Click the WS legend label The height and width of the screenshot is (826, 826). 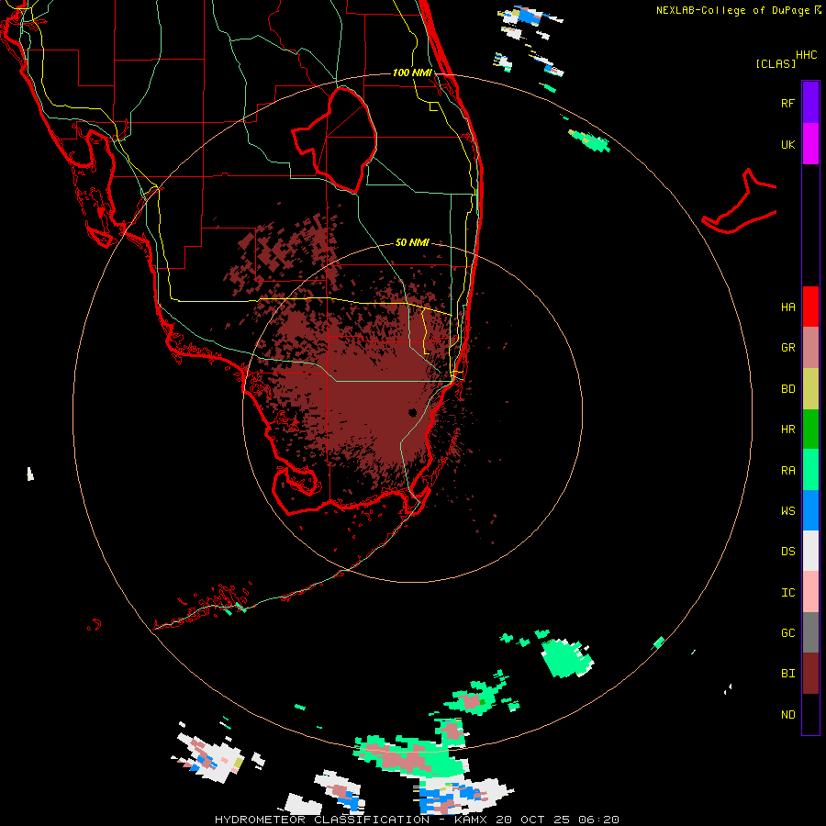coord(787,511)
